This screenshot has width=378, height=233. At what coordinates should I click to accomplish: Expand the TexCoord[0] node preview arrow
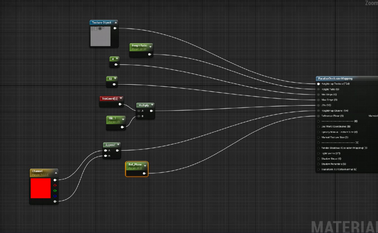click(121, 98)
